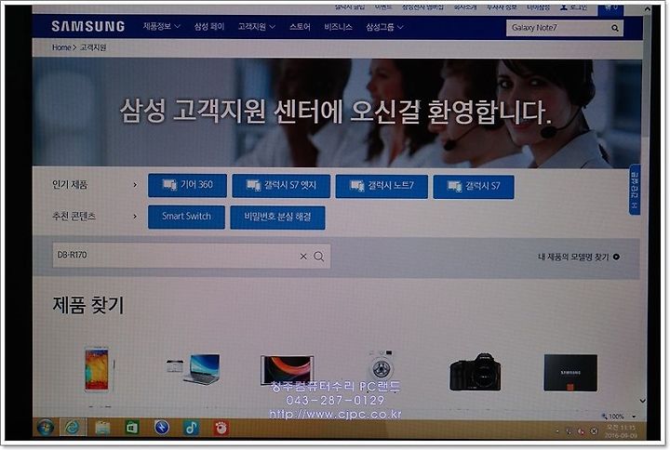This screenshot has height=450, width=670.
Task: Open the Samsung SSD category image
Action: [x=570, y=372]
